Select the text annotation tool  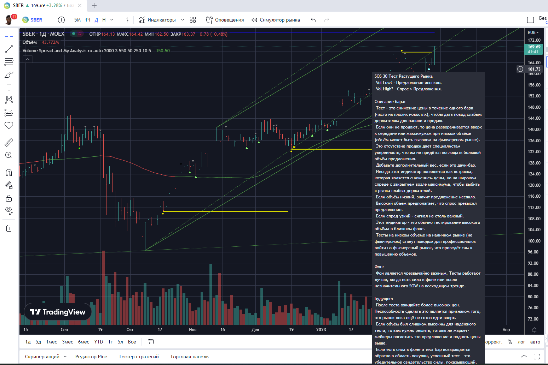[9, 87]
